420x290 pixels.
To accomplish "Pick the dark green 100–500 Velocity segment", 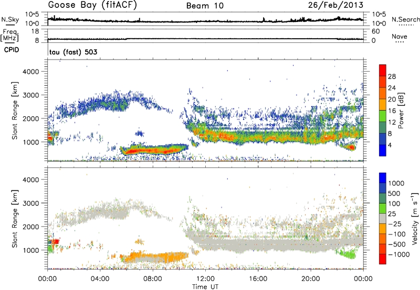I will [383, 198].
